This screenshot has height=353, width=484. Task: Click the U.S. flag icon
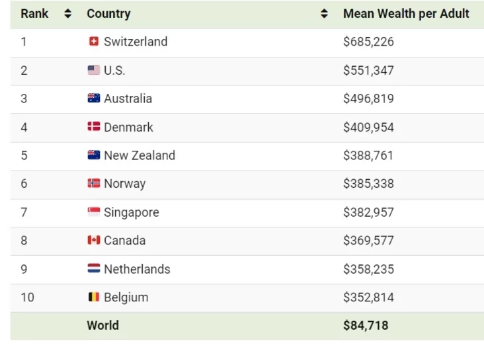(93, 70)
